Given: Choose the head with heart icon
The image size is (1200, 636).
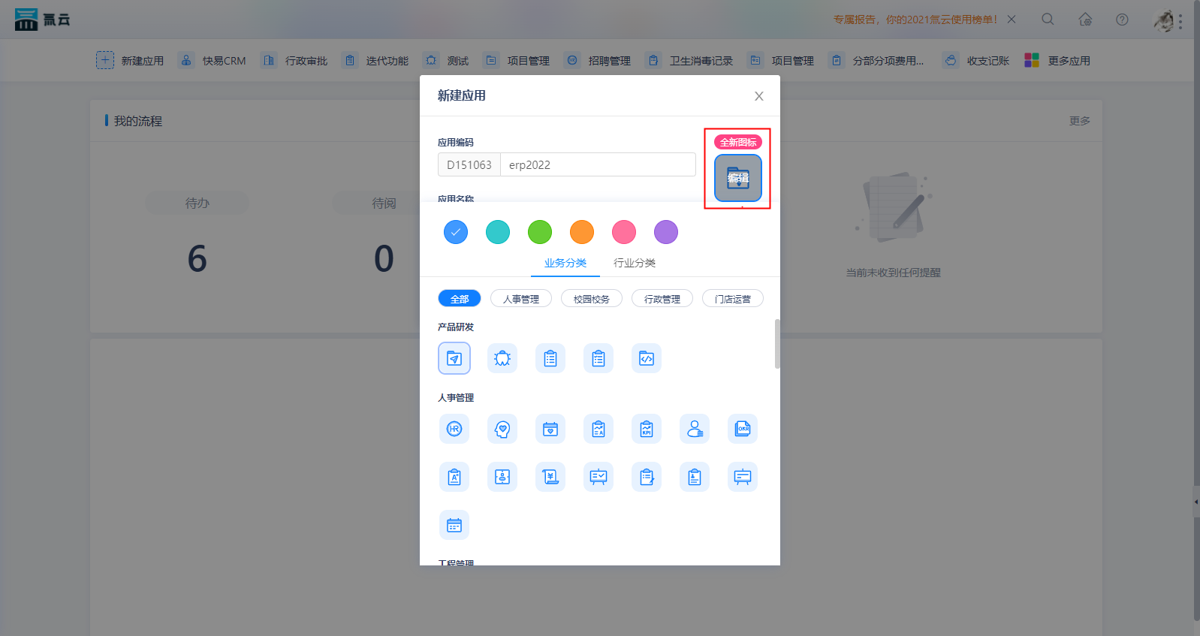Looking at the screenshot, I should pos(502,429).
